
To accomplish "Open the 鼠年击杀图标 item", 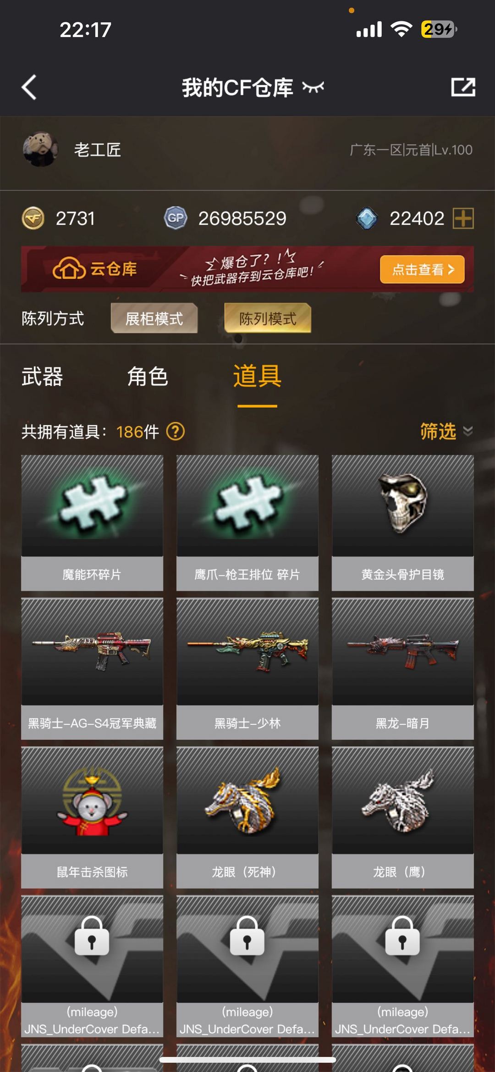I will click(x=92, y=817).
